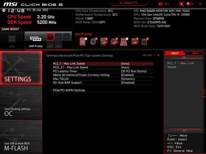Open PCIE_E1 Max Link Speed Auto value

tap(125, 67)
